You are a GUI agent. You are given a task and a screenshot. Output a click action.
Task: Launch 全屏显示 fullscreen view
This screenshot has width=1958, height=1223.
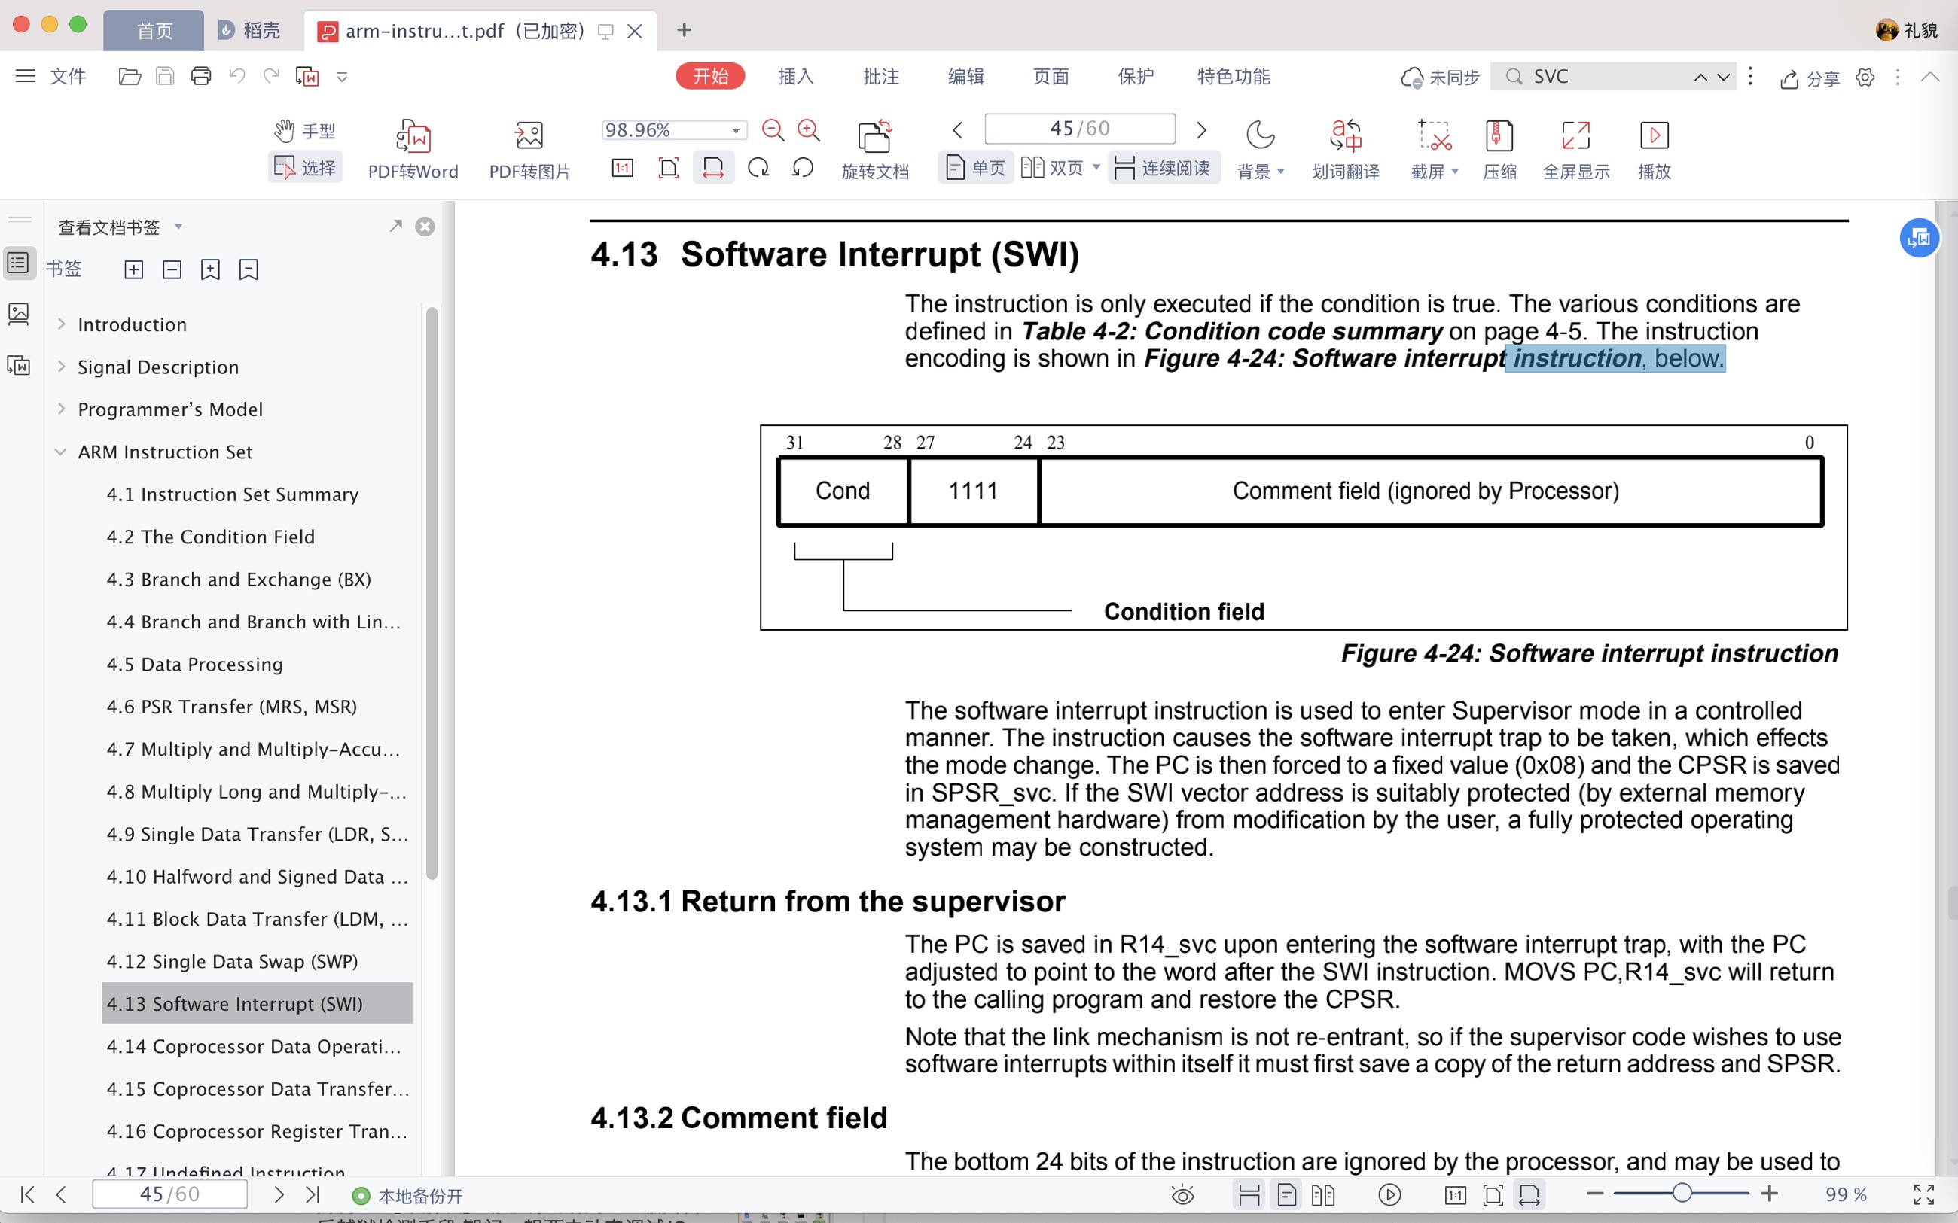coord(1575,137)
